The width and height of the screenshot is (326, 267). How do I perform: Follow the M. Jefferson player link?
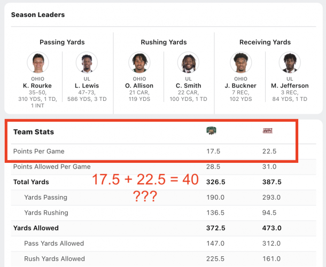(x=290, y=85)
